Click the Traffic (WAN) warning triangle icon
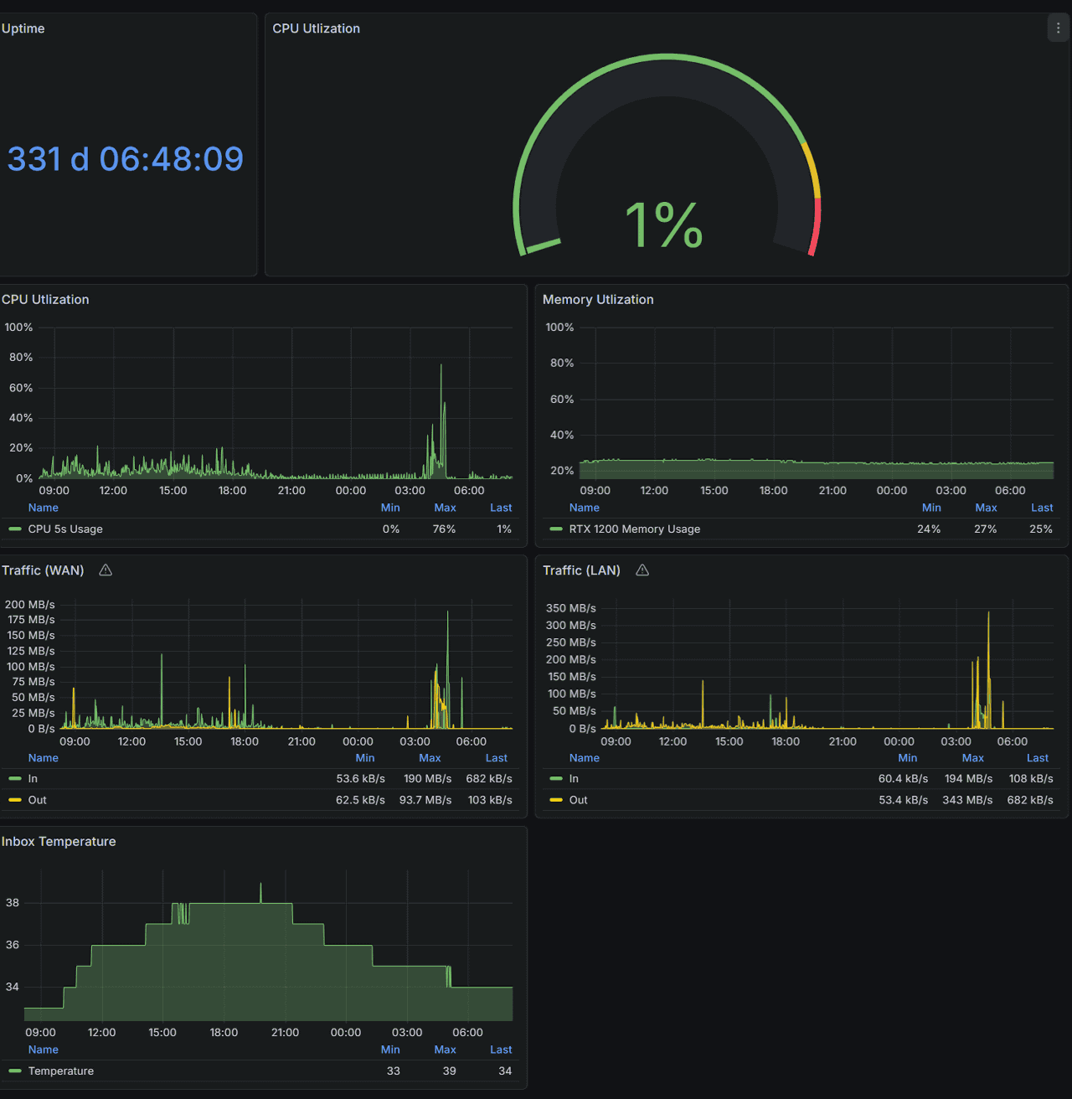The image size is (1072, 1099). pos(106,570)
